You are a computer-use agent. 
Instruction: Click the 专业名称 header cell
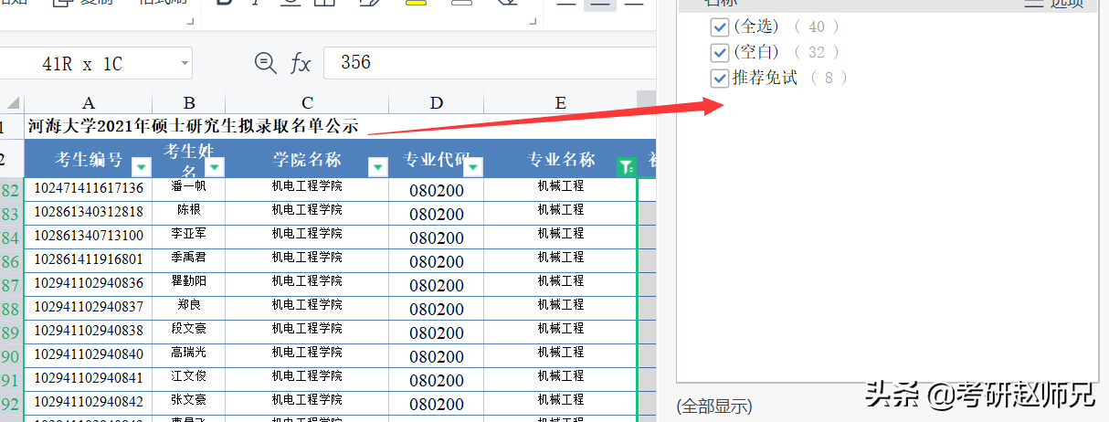[x=560, y=159]
